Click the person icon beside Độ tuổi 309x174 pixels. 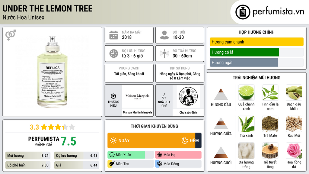pos(164,35)
